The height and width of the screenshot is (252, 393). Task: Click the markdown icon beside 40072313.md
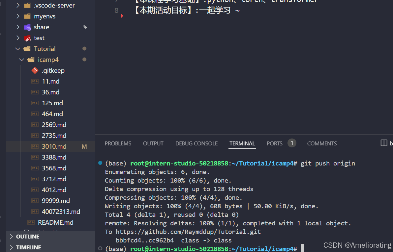point(35,212)
